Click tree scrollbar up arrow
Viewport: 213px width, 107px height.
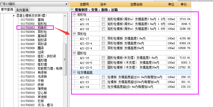click(x=65, y=16)
